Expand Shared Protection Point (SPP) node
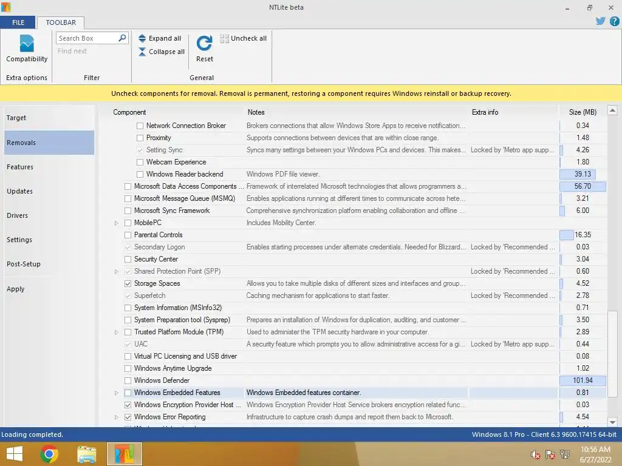 point(116,271)
